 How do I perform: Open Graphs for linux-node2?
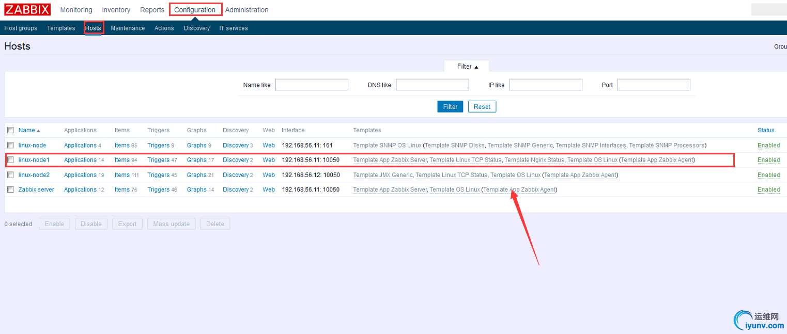point(196,175)
